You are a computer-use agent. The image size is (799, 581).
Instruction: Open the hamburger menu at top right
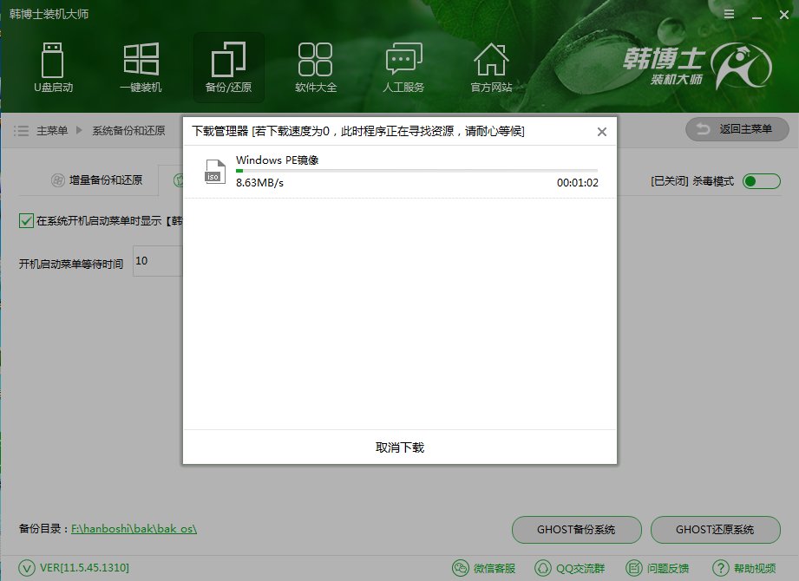coord(728,14)
